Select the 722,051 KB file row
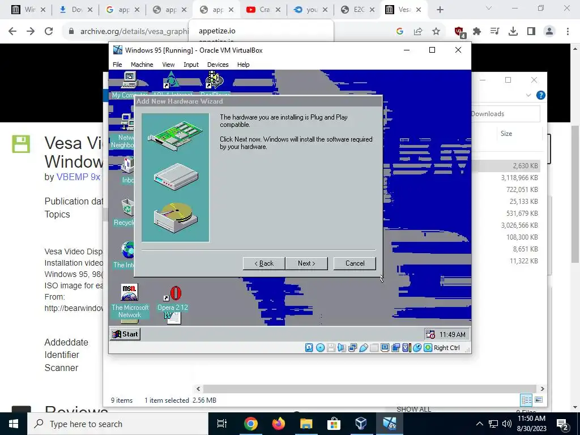Screen dimensions: 580x435 click(506, 189)
